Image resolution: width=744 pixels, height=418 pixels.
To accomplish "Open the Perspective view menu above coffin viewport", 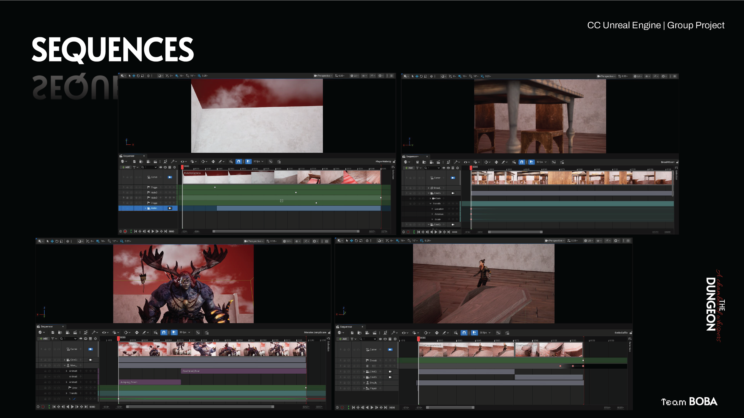I will tap(554, 241).
